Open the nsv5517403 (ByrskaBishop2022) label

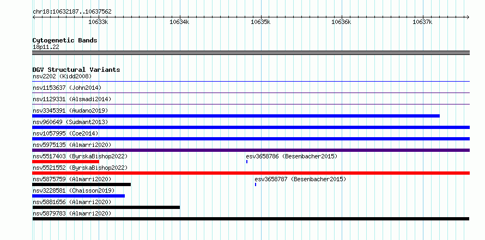click(x=80, y=156)
